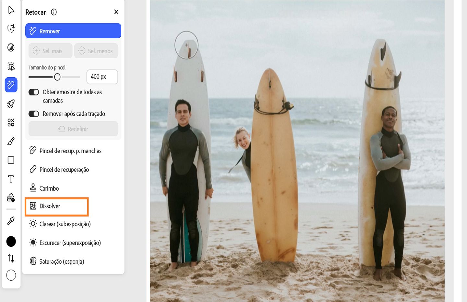Select the Brush tool from the sidebar

point(11,141)
